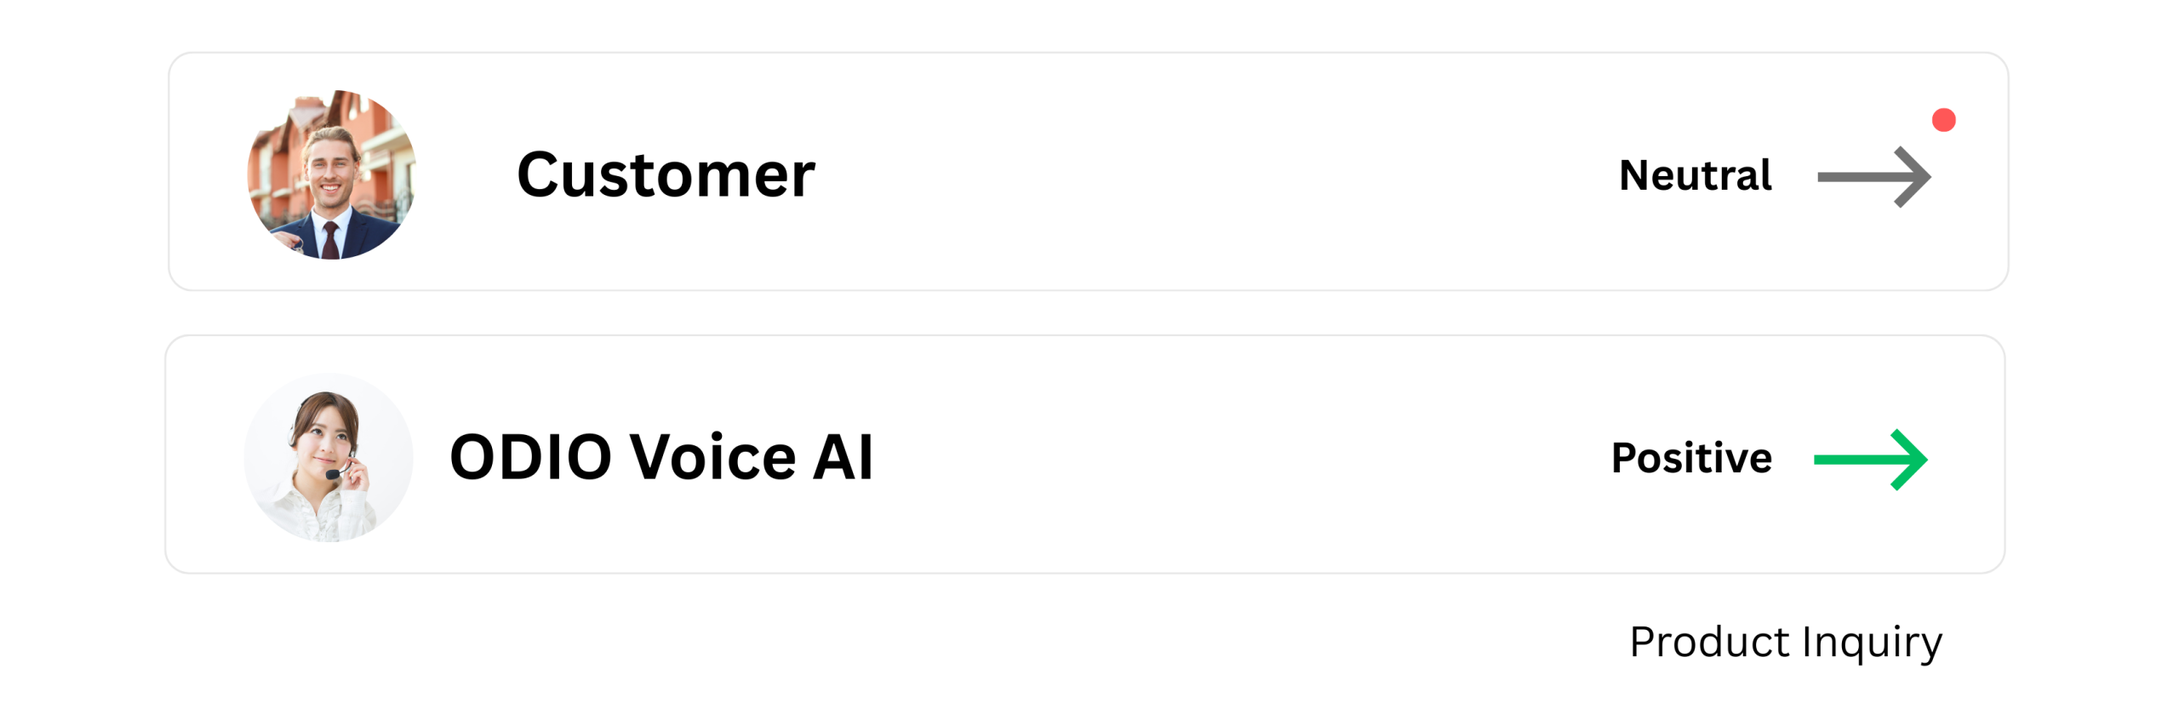The width and height of the screenshot is (2179, 726).
Task: Select the Customer name label
Action: [x=666, y=175]
